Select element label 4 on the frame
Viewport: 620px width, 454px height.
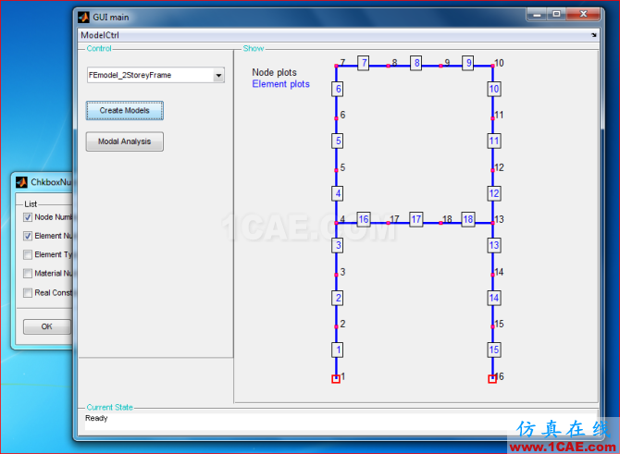338,193
